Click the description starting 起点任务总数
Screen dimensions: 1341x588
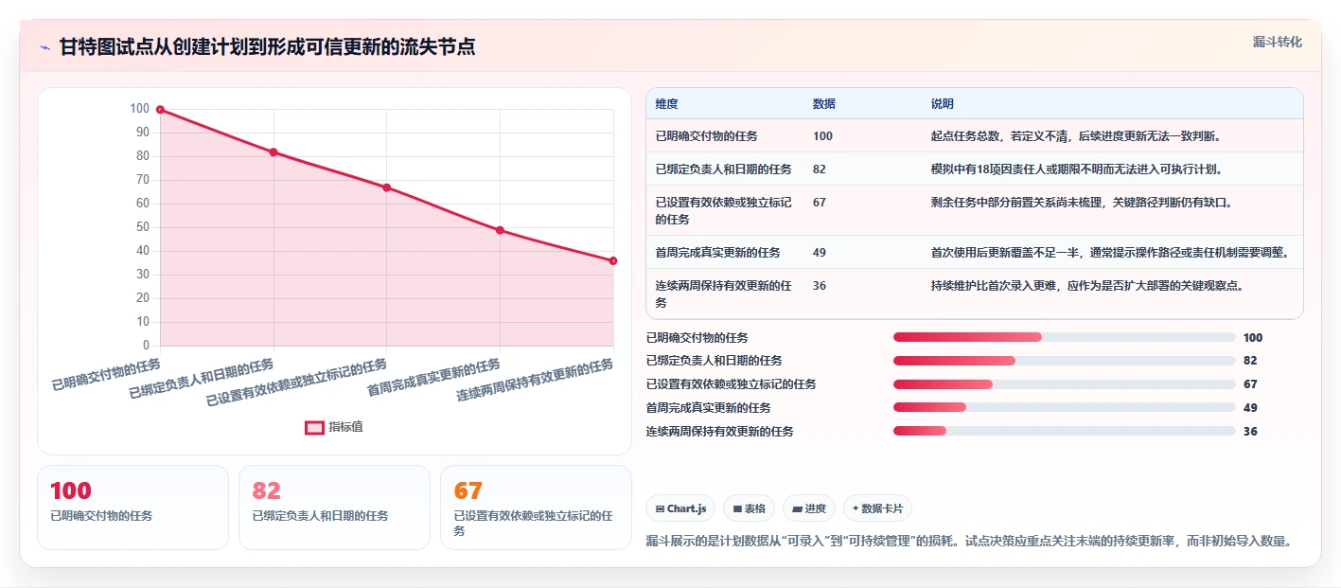[x=1078, y=136]
